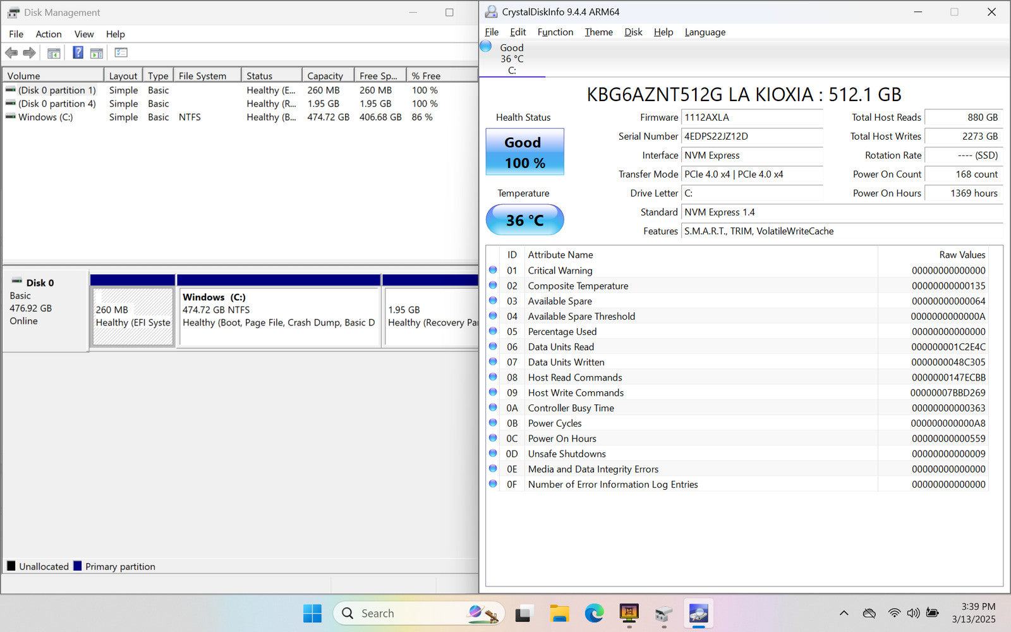Viewport: 1011px width, 632px height.
Task: Click the Forward arrow in Disk Management toolbar
Action: [29, 53]
